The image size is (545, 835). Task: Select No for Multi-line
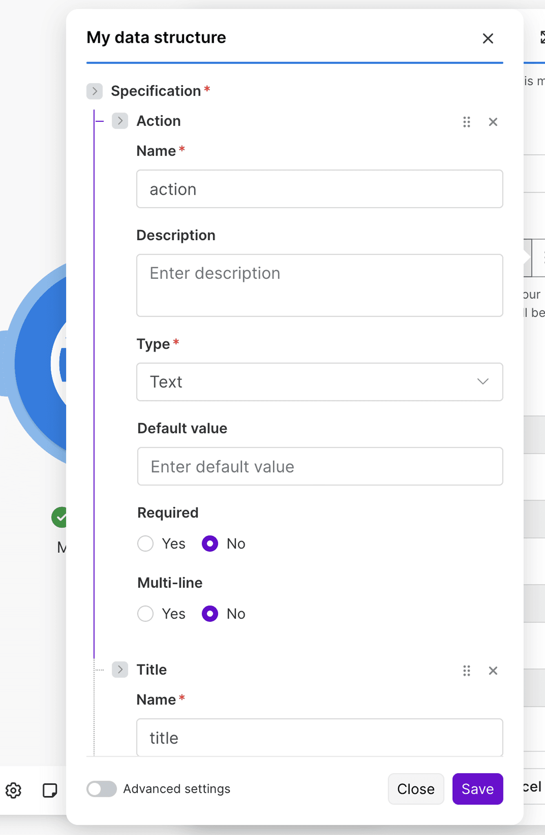[x=210, y=614]
